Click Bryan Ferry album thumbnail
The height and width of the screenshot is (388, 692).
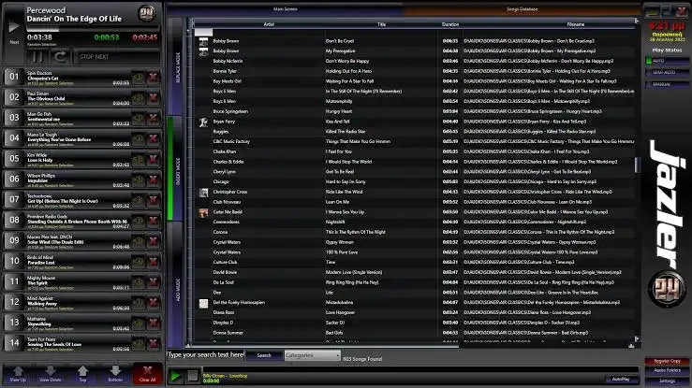203,122
